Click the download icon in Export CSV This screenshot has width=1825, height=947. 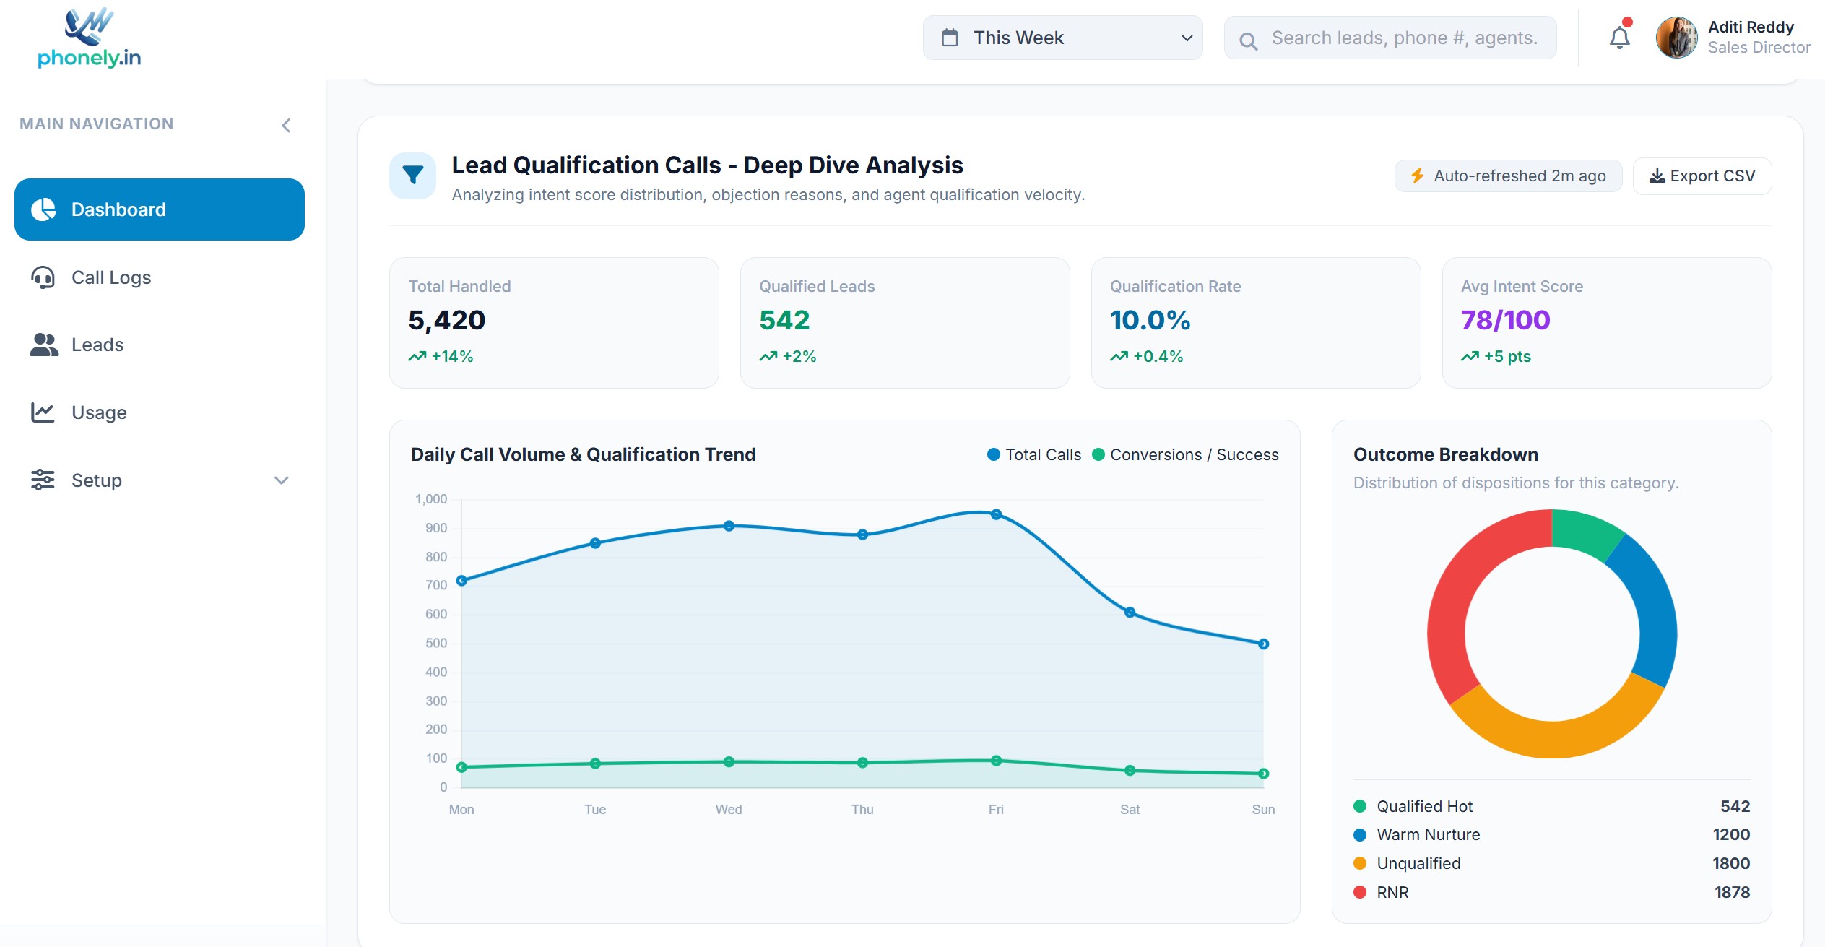click(x=1657, y=176)
